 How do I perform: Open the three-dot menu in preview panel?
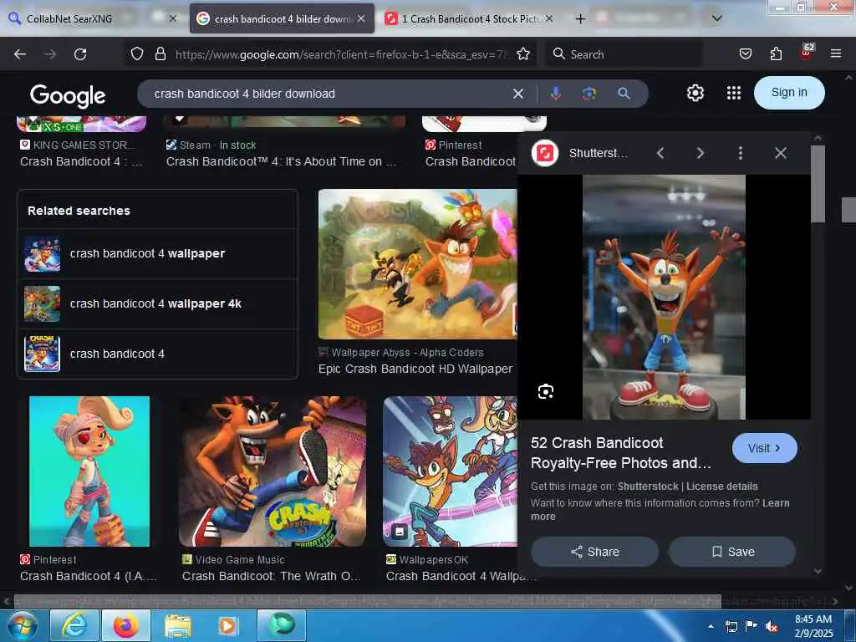point(741,153)
